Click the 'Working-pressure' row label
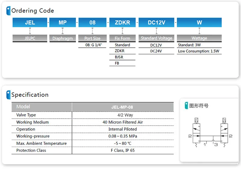This screenshot has width=241, height=169. pos(33,136)
